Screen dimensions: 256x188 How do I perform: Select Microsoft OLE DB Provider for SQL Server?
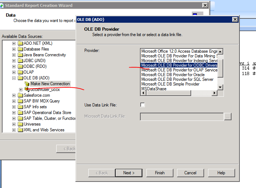[179, 79]
